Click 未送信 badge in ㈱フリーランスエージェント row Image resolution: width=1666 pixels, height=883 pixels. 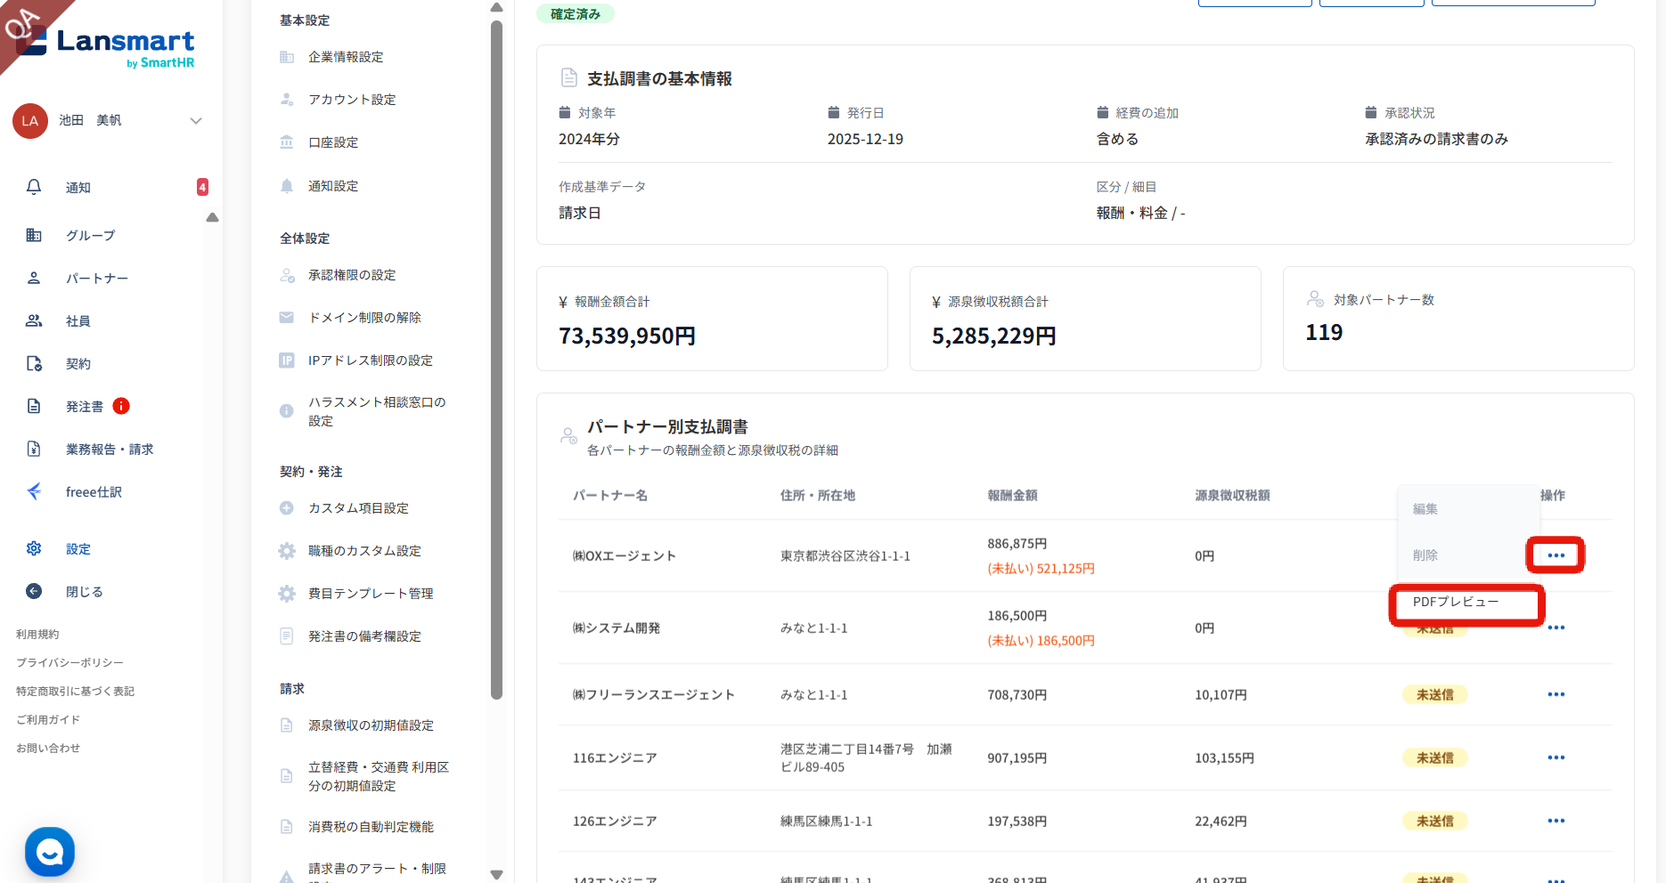tap(1434, 694)
